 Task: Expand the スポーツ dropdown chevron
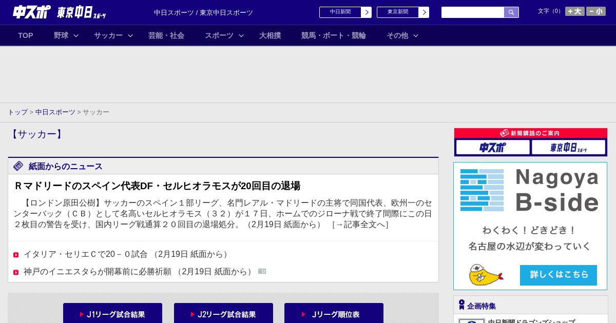[241, 35]
